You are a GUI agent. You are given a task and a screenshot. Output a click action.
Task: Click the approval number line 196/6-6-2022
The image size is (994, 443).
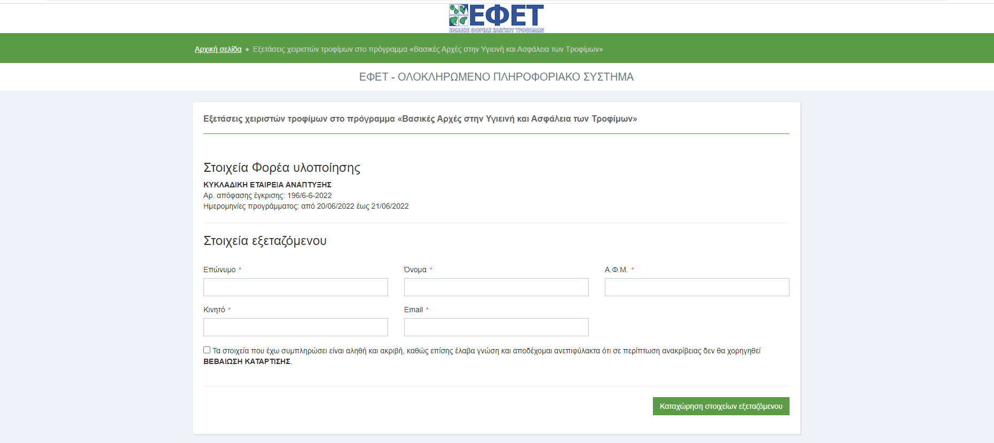pos(267,195)
